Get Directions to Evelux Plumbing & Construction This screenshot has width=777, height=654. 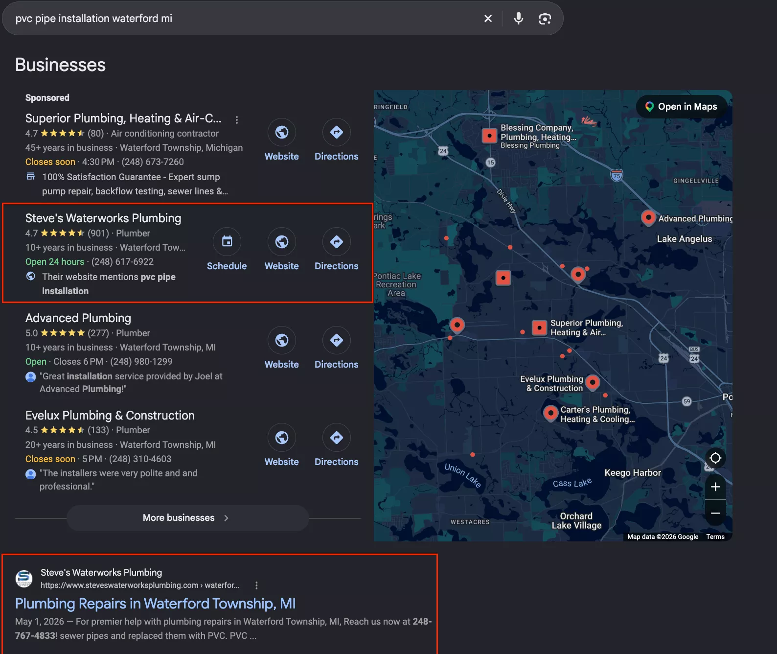point(337,438)
